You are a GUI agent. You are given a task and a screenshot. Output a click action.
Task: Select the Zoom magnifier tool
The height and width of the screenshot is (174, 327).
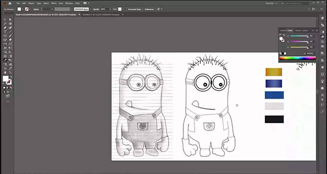pos(10,72)
